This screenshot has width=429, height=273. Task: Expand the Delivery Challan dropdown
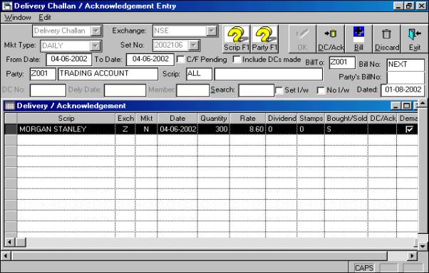click(x=96, y=31)
